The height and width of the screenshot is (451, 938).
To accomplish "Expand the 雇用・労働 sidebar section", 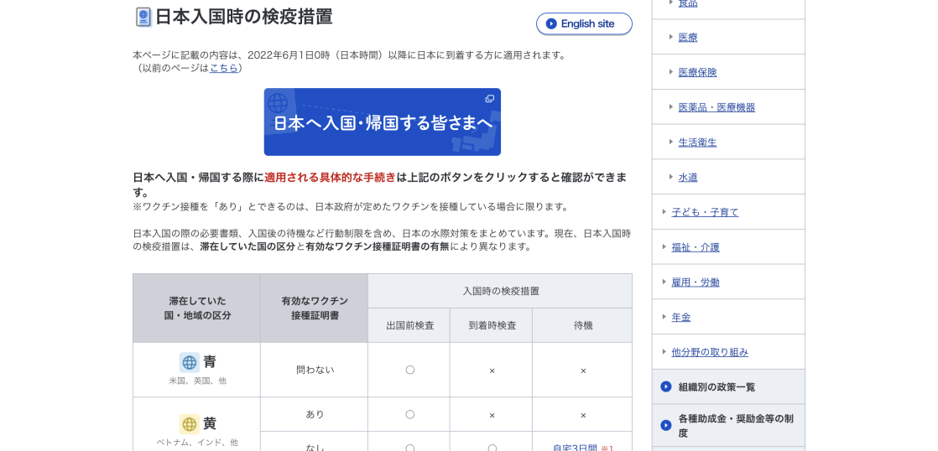I will click(x=695, y=283).
